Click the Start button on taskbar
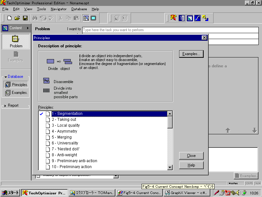Viewport: 262px width, 197px height. [x=10, y=193]
